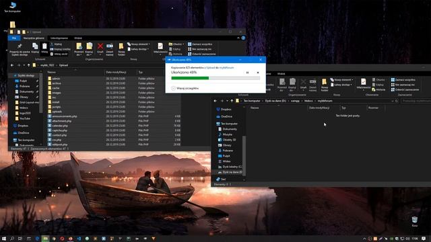
Task: Select 'calendar.php' file in Upload window
Action: (x=60, y=126)
